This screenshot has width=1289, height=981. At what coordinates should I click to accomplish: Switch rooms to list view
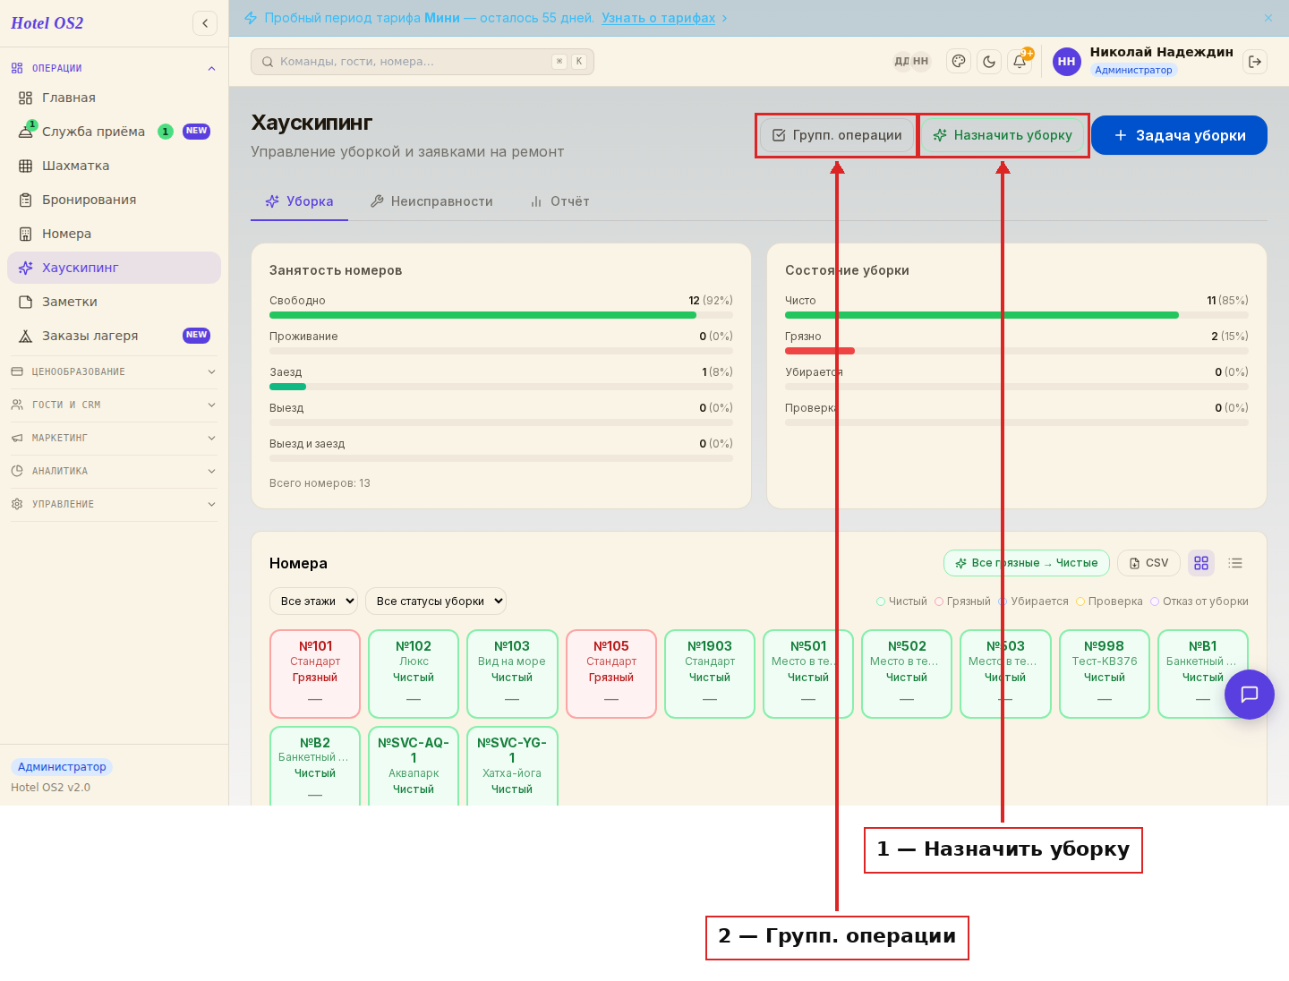tap(1235, 563)
